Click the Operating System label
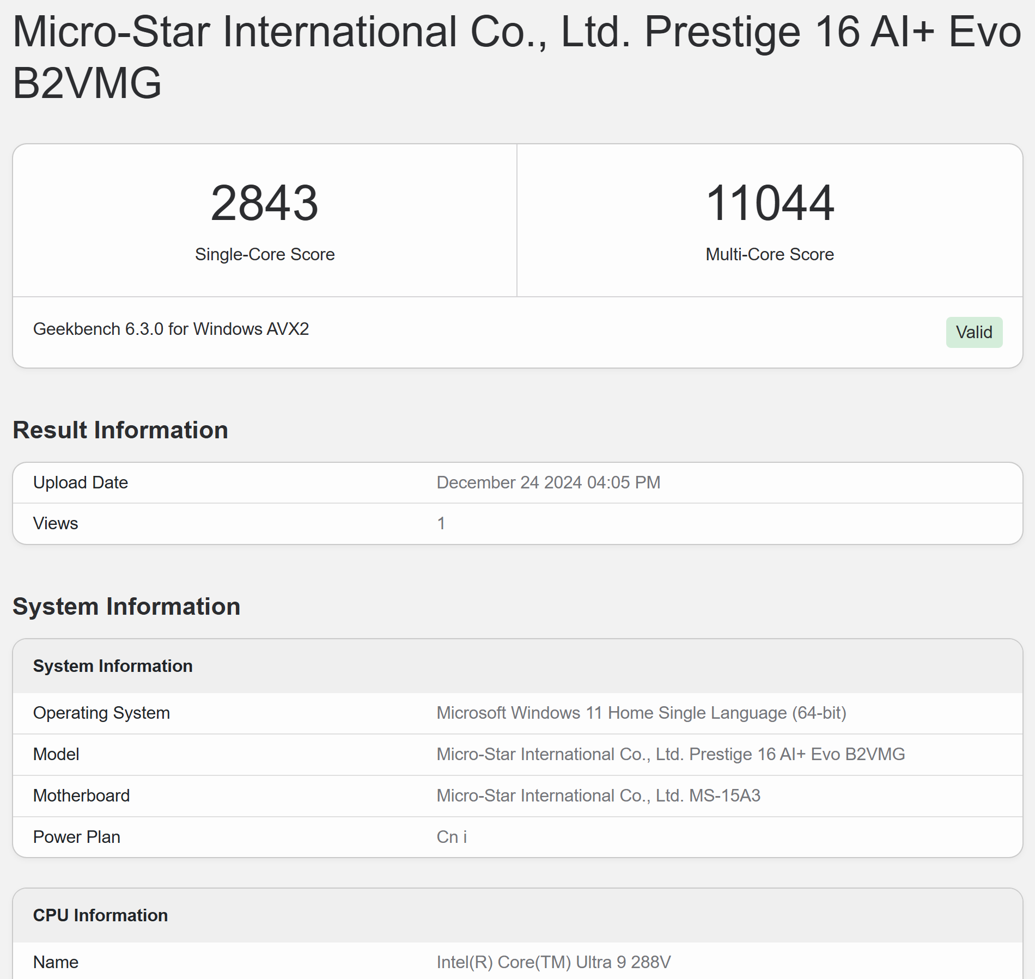The image size is (1035, 979). pos(101,713)
